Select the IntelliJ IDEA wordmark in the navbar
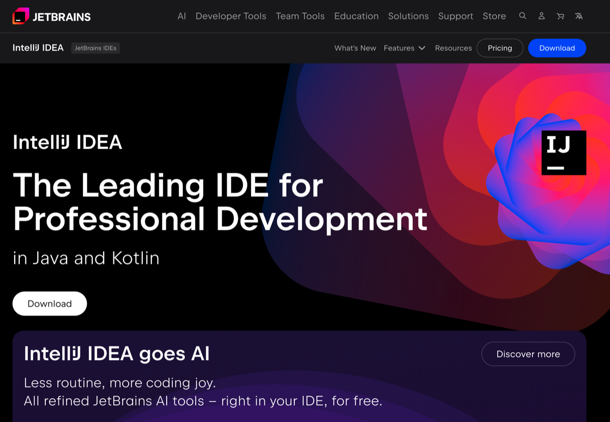610x422 pixels. coord(38,48)
